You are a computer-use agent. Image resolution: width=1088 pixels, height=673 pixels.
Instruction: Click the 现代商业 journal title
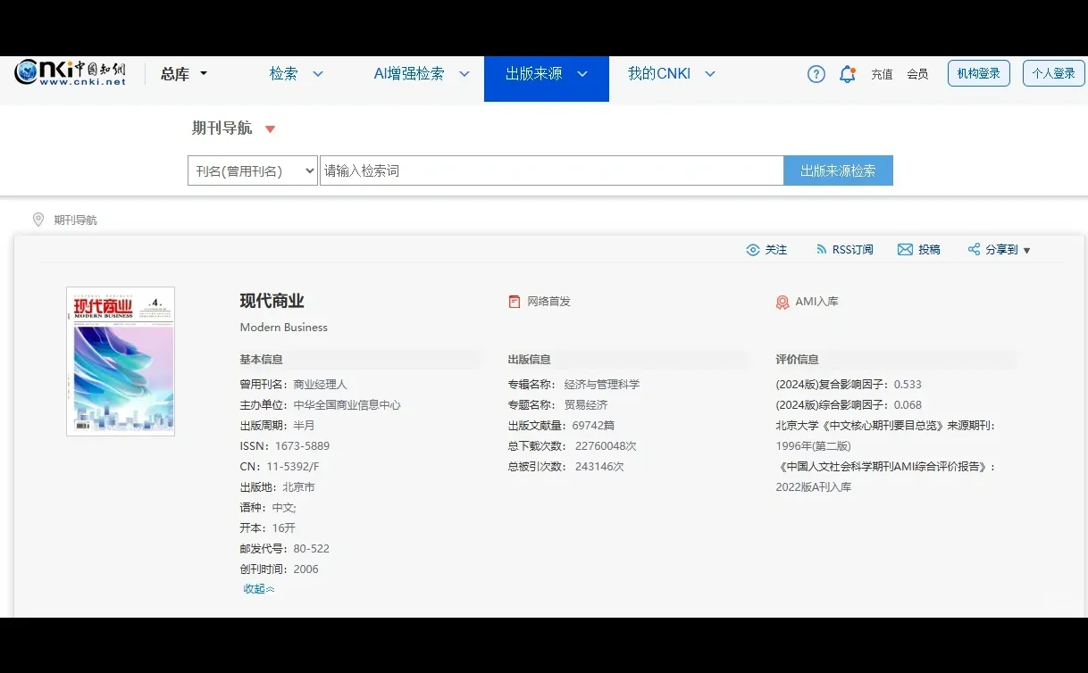point(272,301)
